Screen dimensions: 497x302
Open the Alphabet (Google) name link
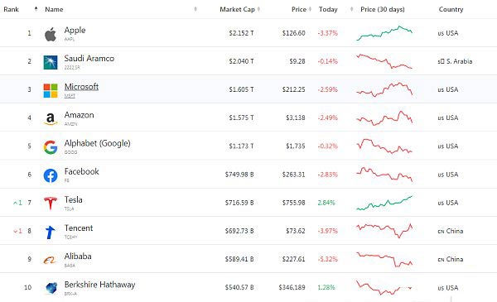click(x=97, y=143)
